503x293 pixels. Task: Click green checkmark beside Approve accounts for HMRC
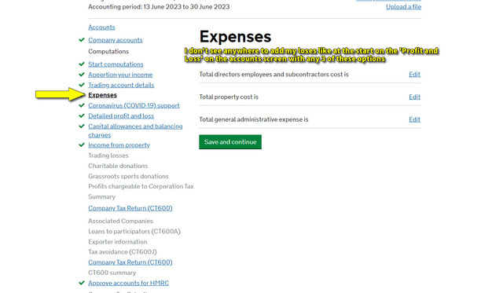(x=82, y=283)
